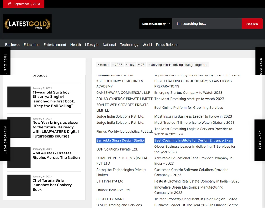Navigate to the Health category

point(76,45)
